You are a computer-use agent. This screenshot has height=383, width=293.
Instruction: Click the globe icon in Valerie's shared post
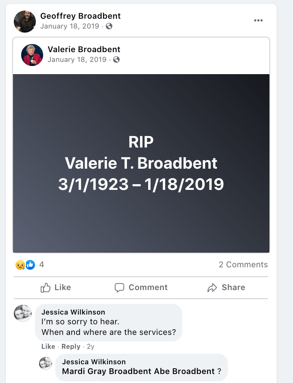point(116,59)
